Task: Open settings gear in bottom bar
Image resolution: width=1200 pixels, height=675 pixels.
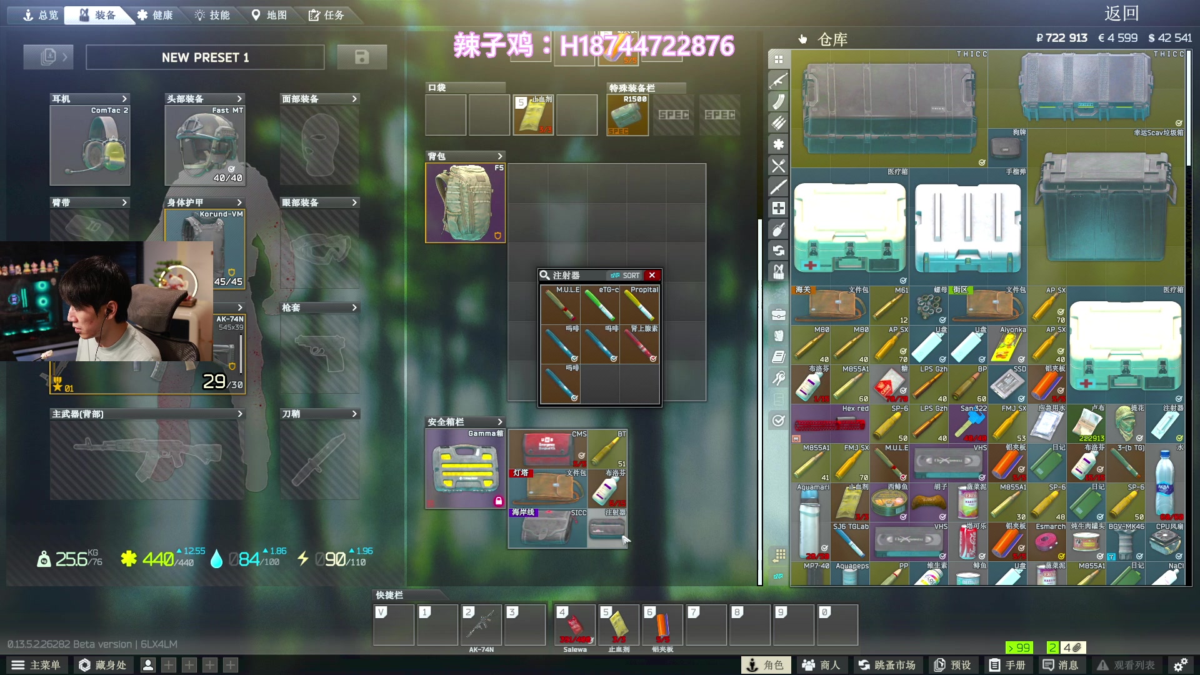Action: (x=1181, y=665)
